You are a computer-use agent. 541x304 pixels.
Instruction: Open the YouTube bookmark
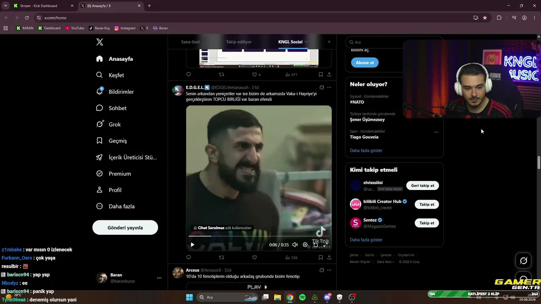[75, 28]
